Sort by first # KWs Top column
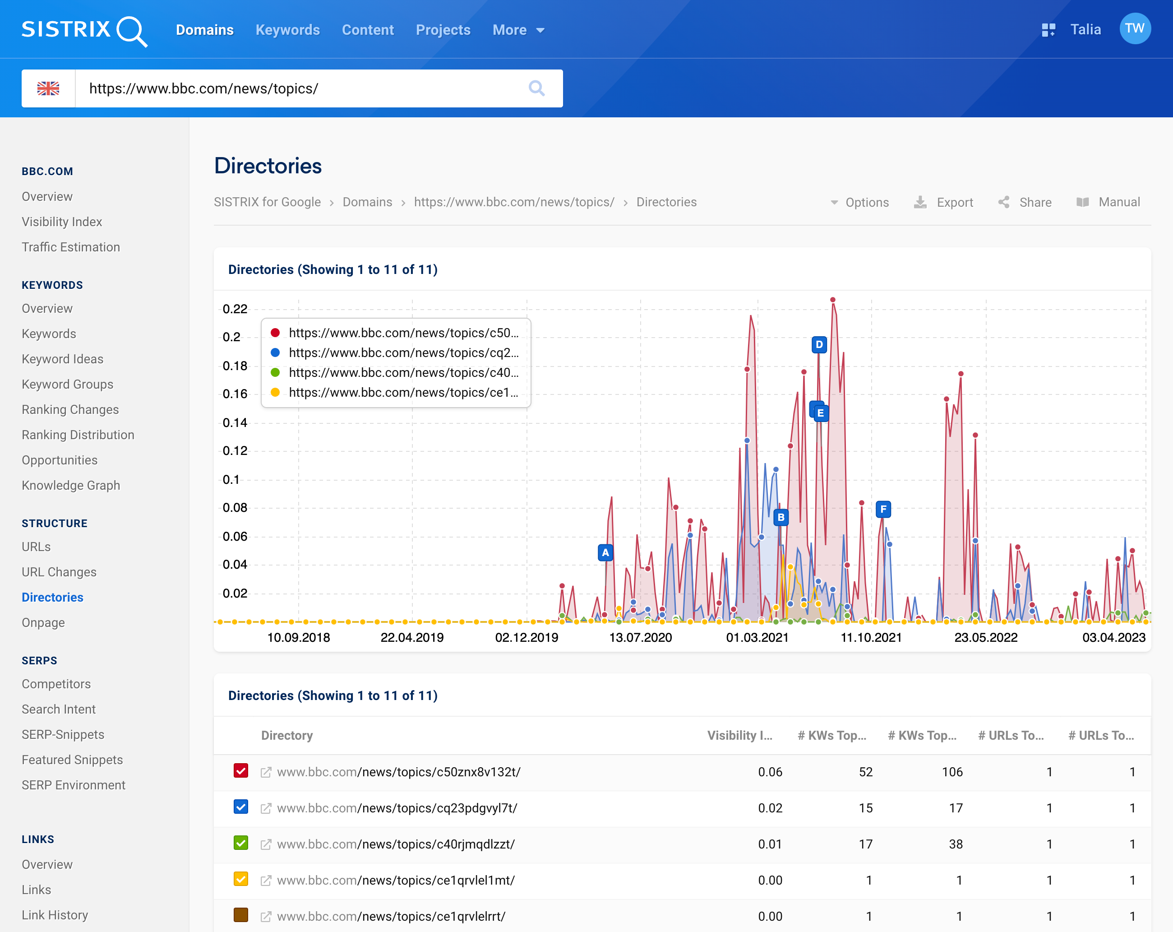 [832, 736]
